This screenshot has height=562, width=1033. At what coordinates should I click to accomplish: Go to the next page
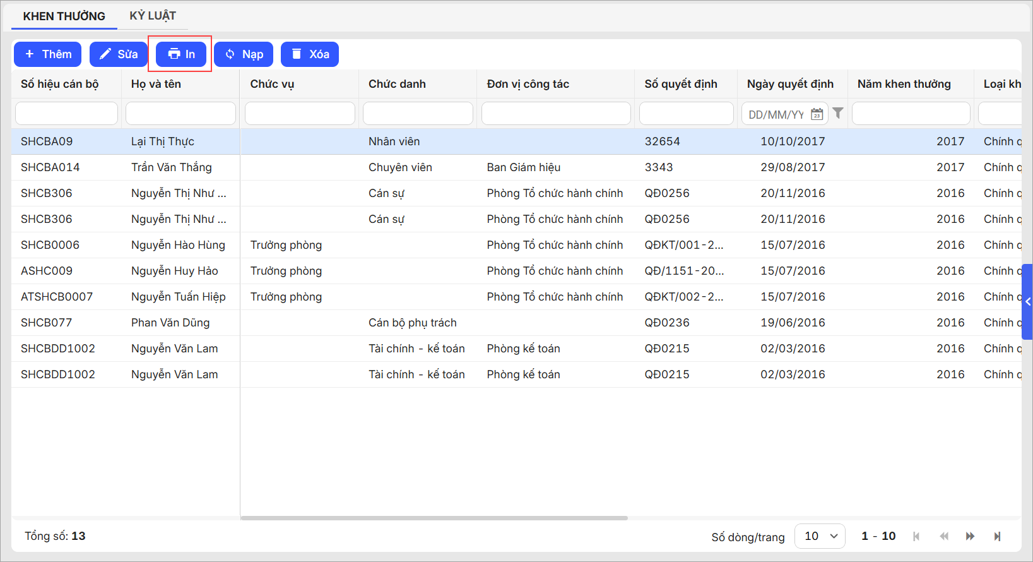point(970,536)
